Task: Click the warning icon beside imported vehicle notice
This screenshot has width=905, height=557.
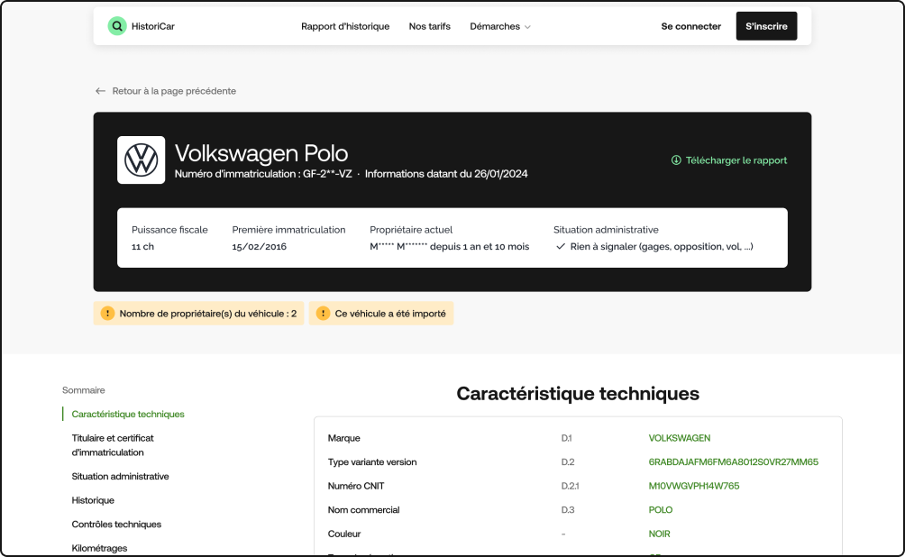Action: (324, 314)
